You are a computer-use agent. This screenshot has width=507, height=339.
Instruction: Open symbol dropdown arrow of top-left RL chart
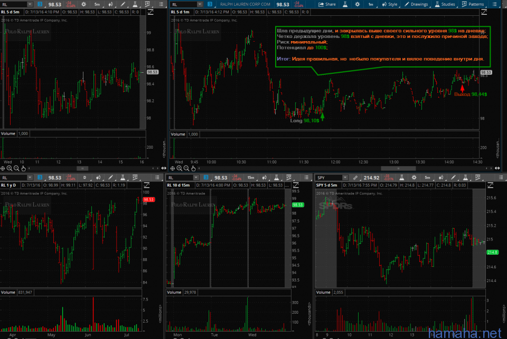[30, 4]
